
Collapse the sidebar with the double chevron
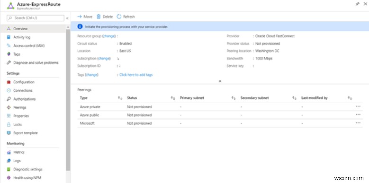pos(67,18)
